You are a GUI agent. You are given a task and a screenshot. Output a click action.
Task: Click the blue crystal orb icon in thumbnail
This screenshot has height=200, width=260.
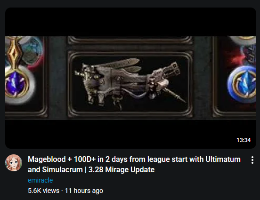243,84
